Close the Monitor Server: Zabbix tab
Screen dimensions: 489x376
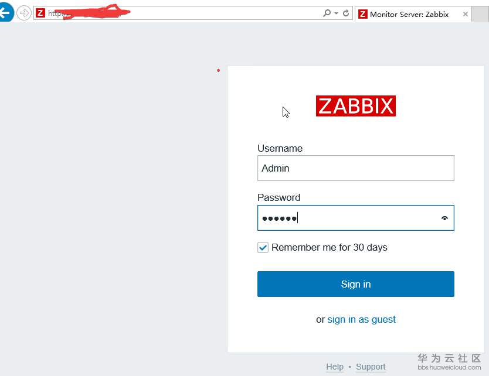click(x=466, y=14)
